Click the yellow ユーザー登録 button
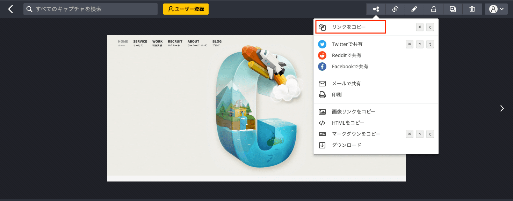The width and height of the screenshot is (513, 201). (186, 9)
